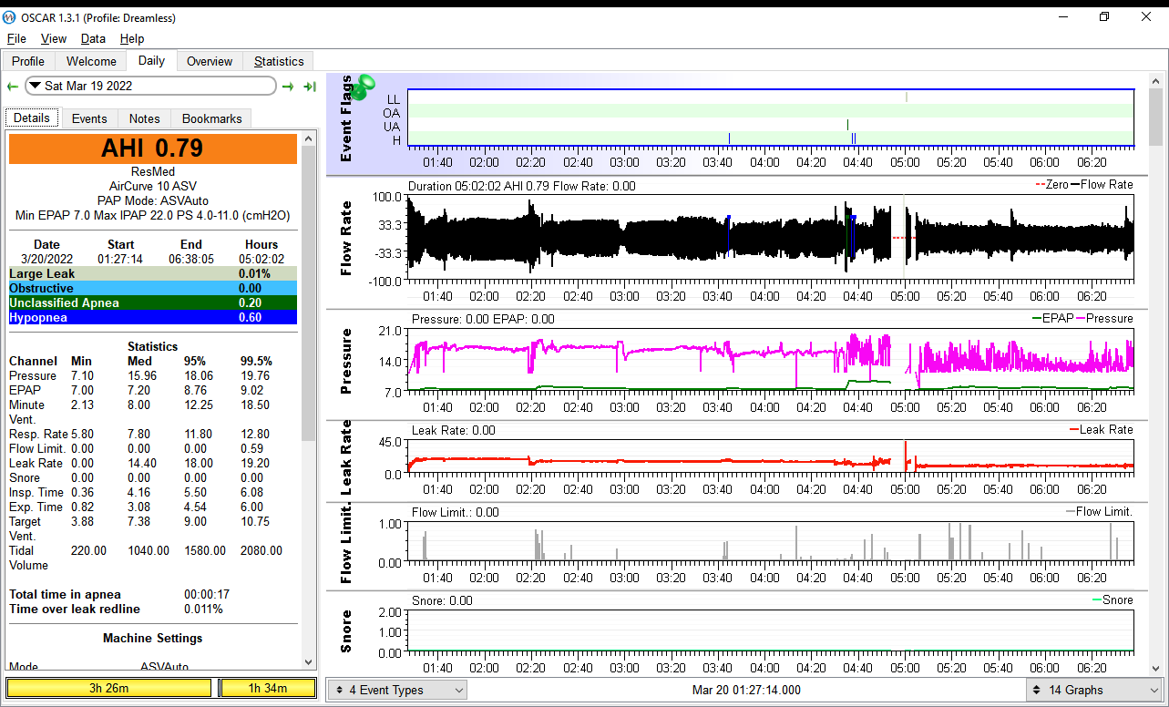This screenshot has height=707, width=1169.
Task: Open the 4 Event Types dropdown
Action: point(397,690)
